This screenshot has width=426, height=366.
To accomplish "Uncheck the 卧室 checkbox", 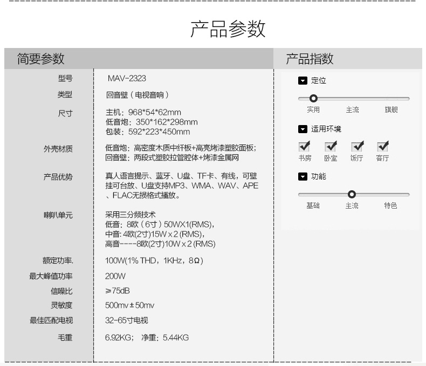I will [331, 147].
